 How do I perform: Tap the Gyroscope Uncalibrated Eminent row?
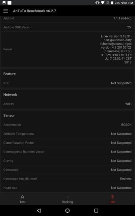pos(67,179)
